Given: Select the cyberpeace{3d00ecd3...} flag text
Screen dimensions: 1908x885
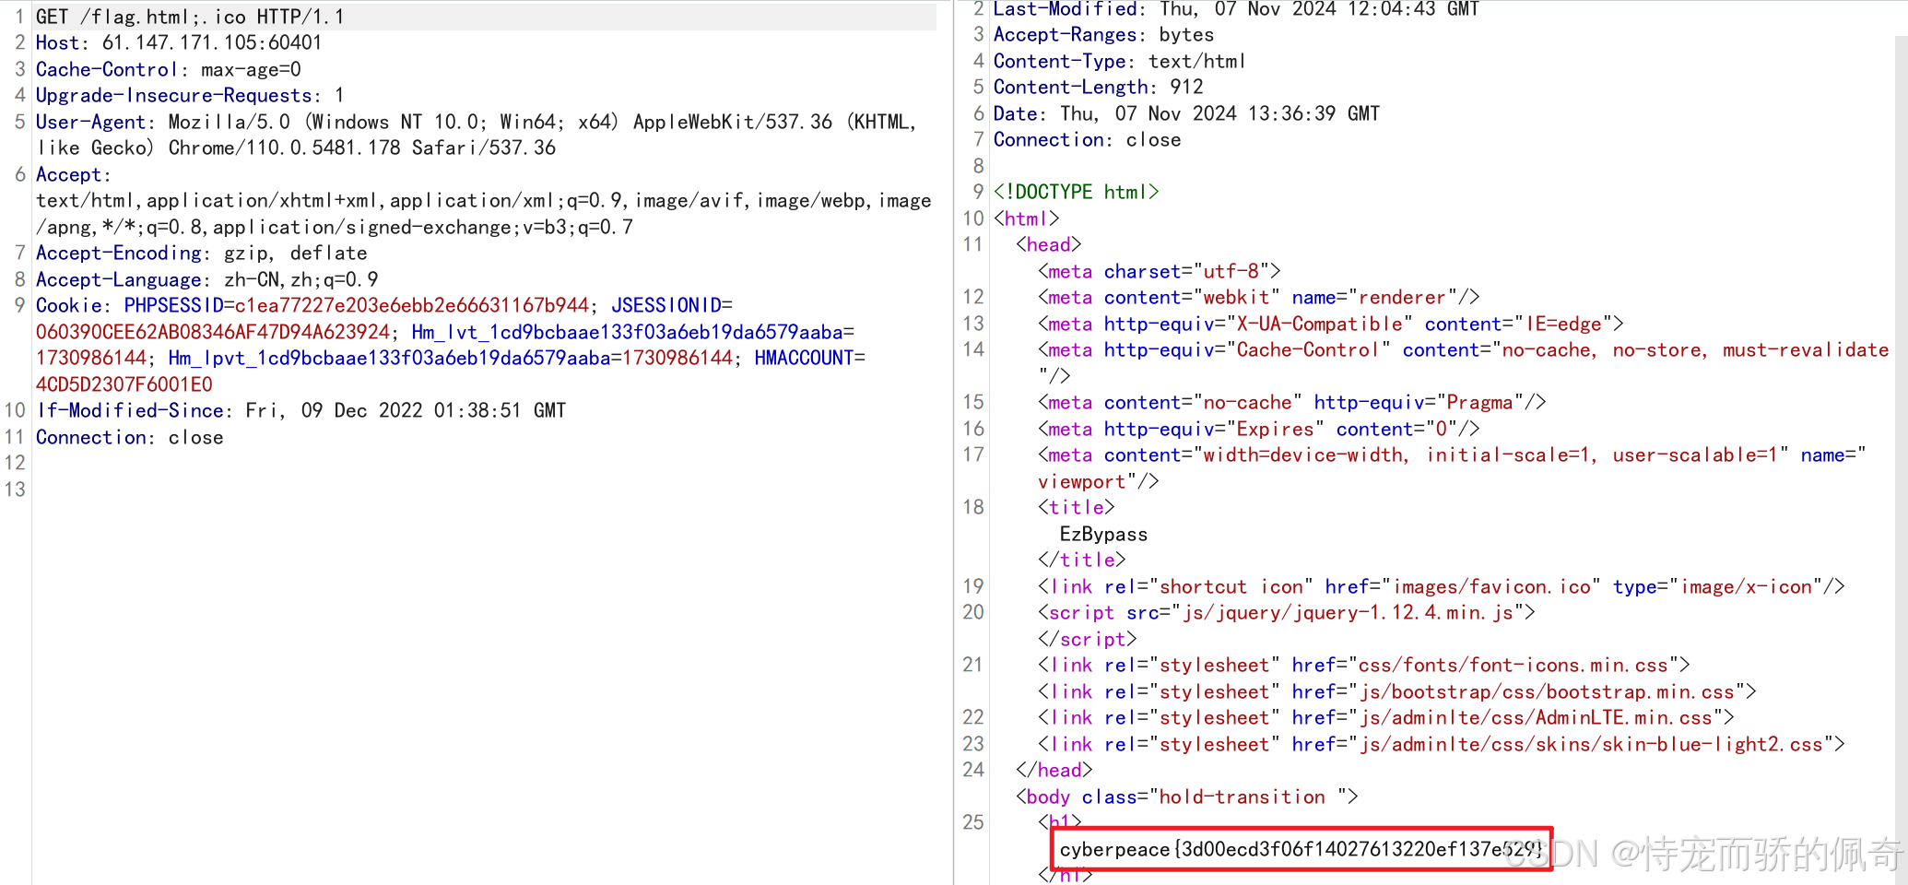Looking at the screenshot, I should tap(1301, 849).
